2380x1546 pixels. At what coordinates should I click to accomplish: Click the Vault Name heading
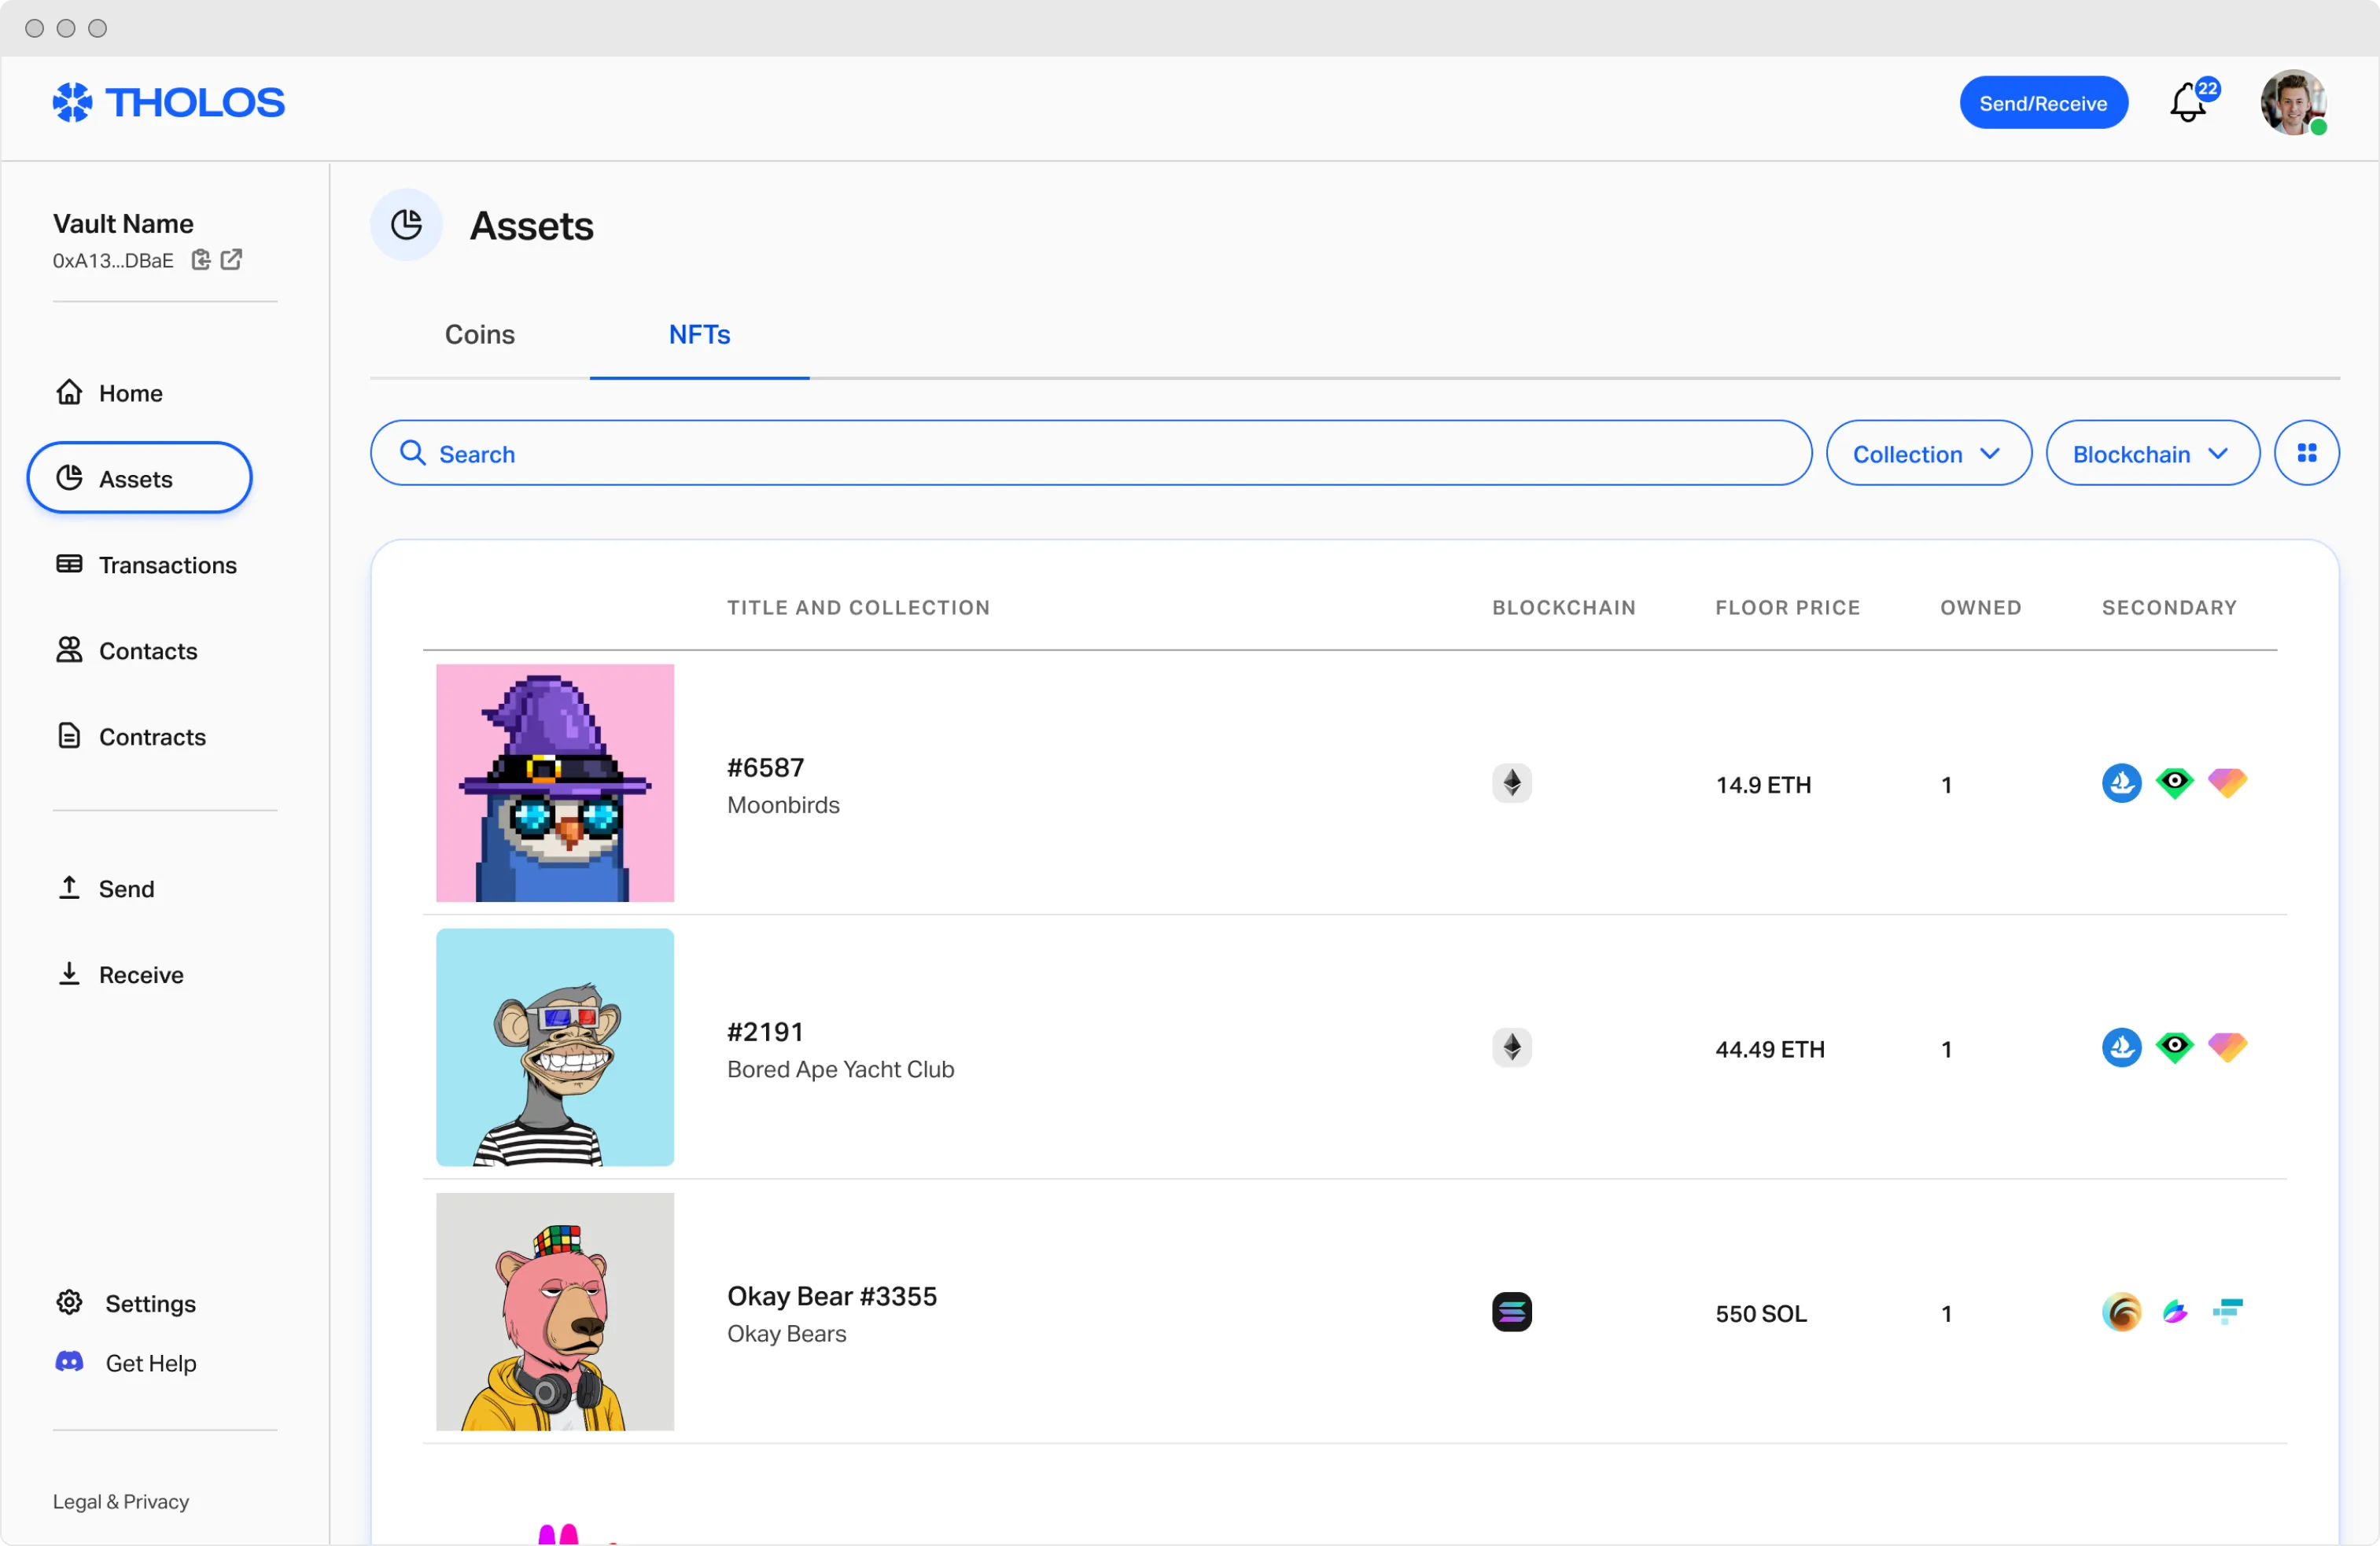click(123, 223)
